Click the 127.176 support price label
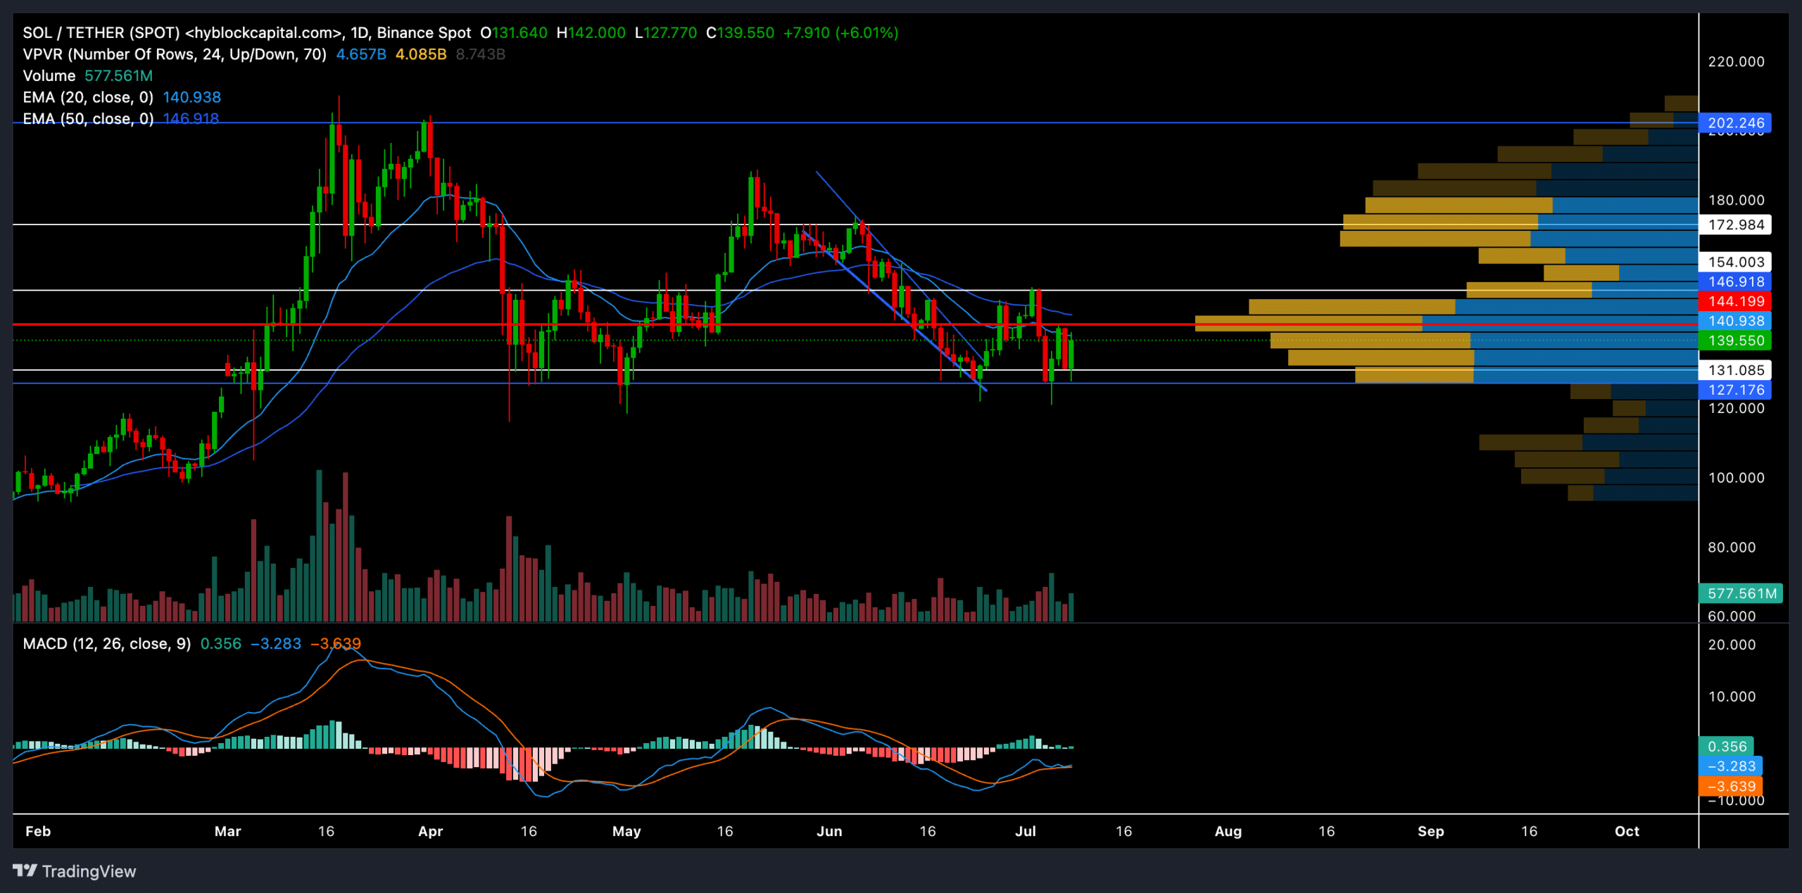This screenshot has width=1802, height=893. coord(1735,390)
